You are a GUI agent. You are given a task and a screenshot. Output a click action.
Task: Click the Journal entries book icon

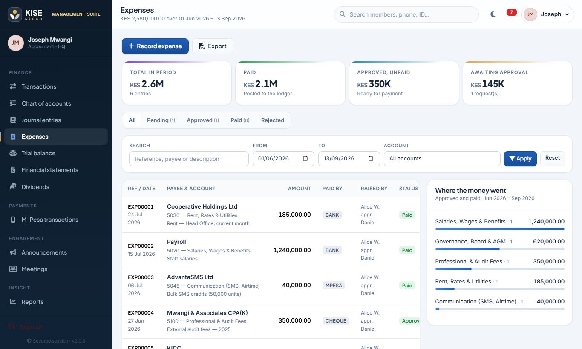tap(13, 120)
